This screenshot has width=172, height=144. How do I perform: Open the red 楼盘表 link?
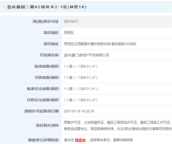80,140
